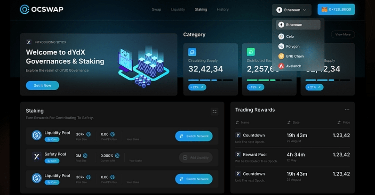This screenshot has height=195, width=375.
Task: Click By Coin tag under Safety Pool
Action: 52,161
